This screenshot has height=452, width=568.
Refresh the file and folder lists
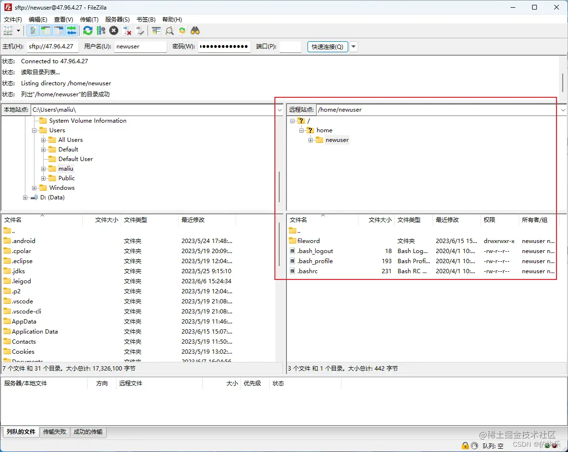pyautogui.click(x=88, y=31)
